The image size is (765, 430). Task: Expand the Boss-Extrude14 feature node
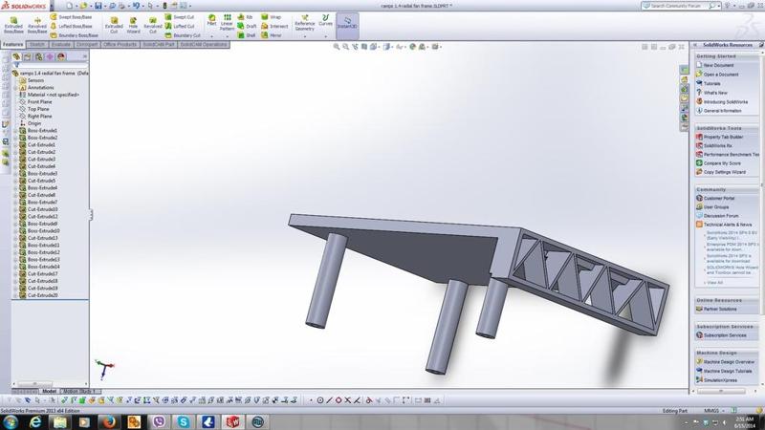pyautogui.click(x=15, y=267)
